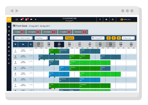Open the R Benigni booking in room 4
The height and width of the screenshot is (105, 148).
(x=85, y=68)
